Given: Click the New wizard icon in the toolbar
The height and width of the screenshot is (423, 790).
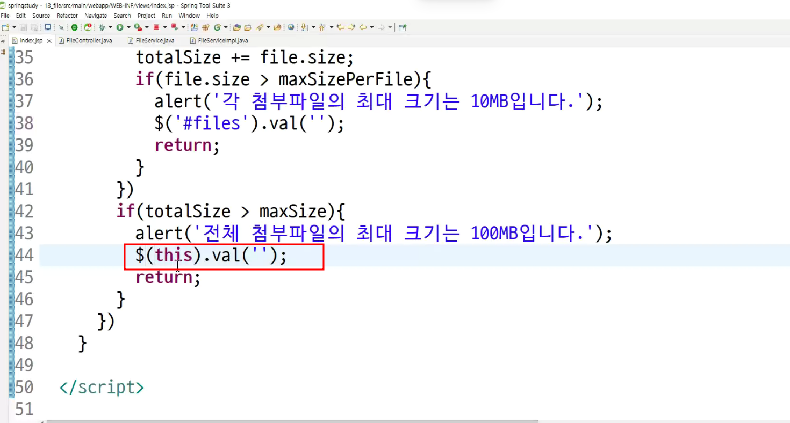Looking at the screenshot, I should (5, 27).
